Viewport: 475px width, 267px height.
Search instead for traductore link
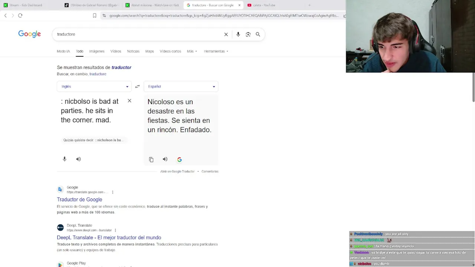pyautogui.click(x=98, y=74)
